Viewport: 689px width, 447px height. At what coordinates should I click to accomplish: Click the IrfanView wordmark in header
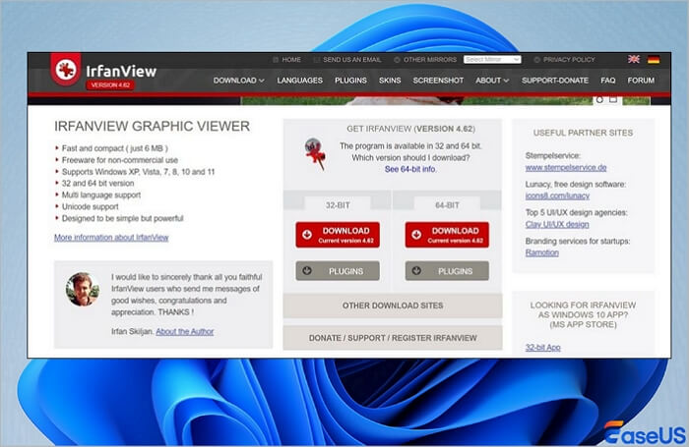pos(121,71)
